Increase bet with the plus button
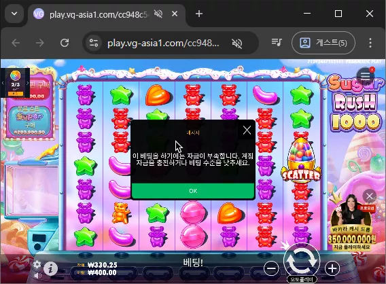 click(x=332, y=268)
